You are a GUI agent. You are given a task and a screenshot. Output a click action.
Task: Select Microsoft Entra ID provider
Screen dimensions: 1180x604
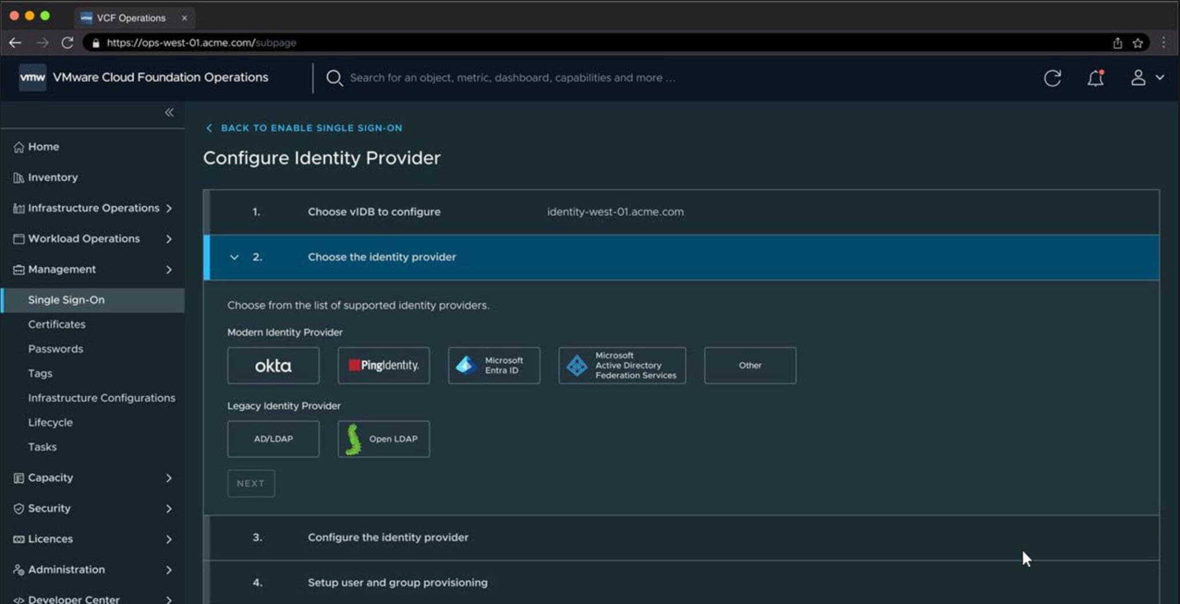[493, 365]
